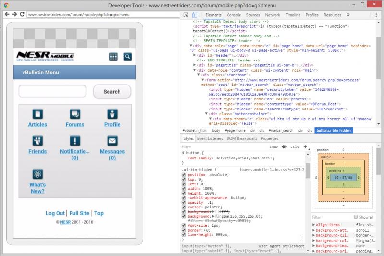Viewport: 384px width, 256px height.
Task: Follow the Full Site link
Action: click(x=79, y=213)
